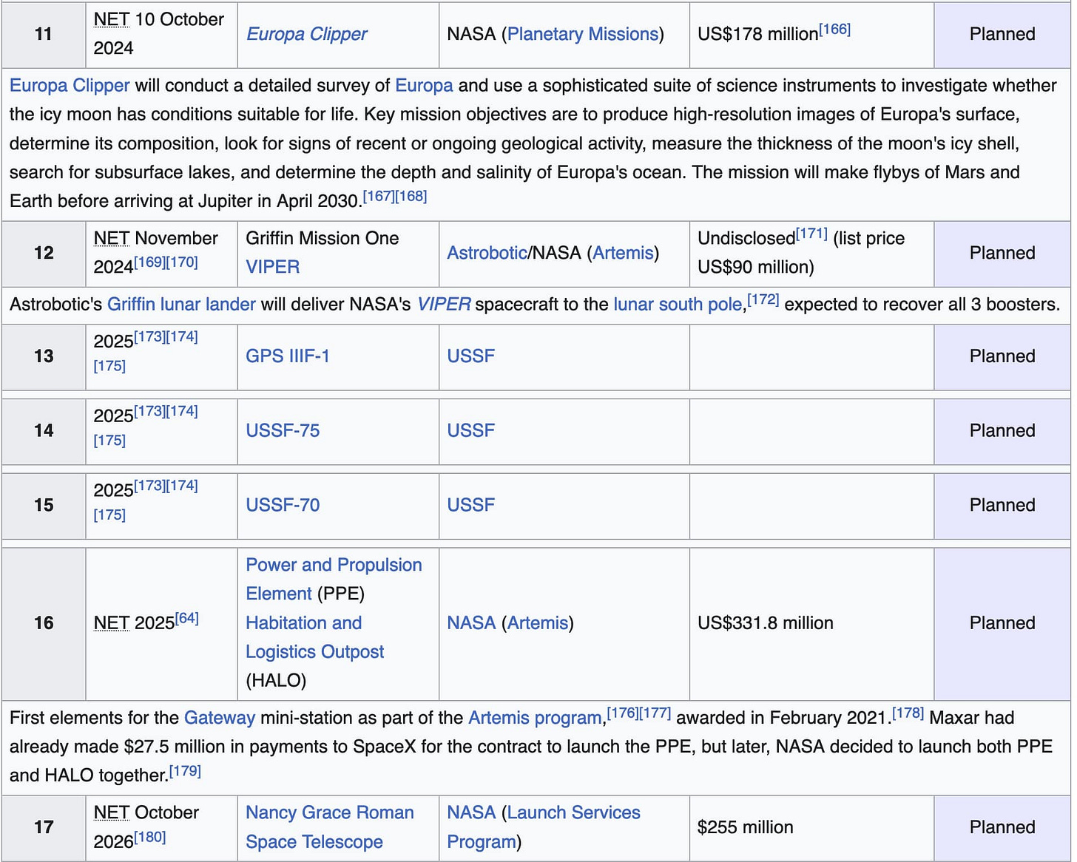
Task: Open citation [174] in row 14
Action: coord(182,412)
